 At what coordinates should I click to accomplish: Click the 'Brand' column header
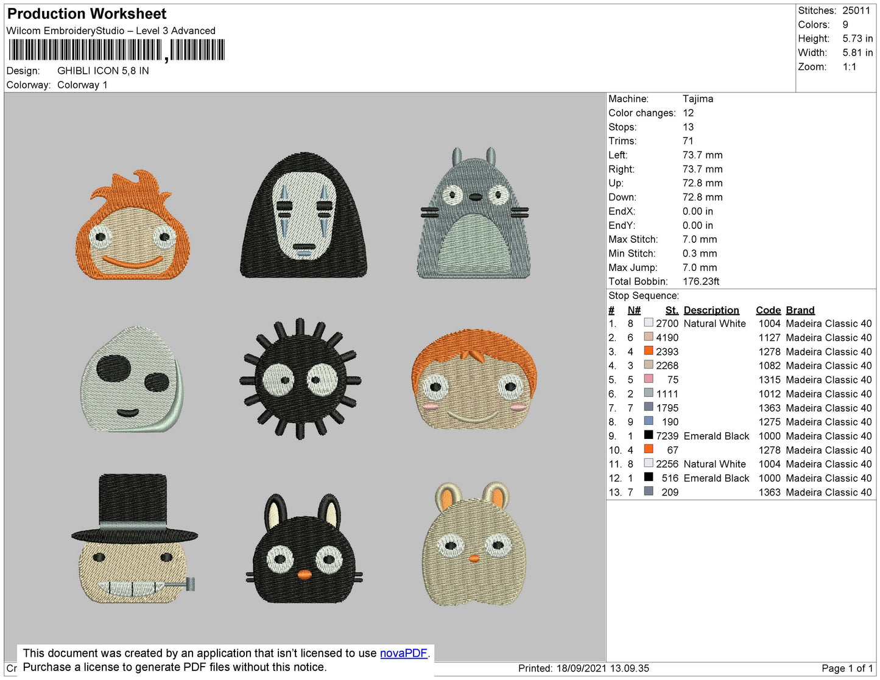click(800, 310)
